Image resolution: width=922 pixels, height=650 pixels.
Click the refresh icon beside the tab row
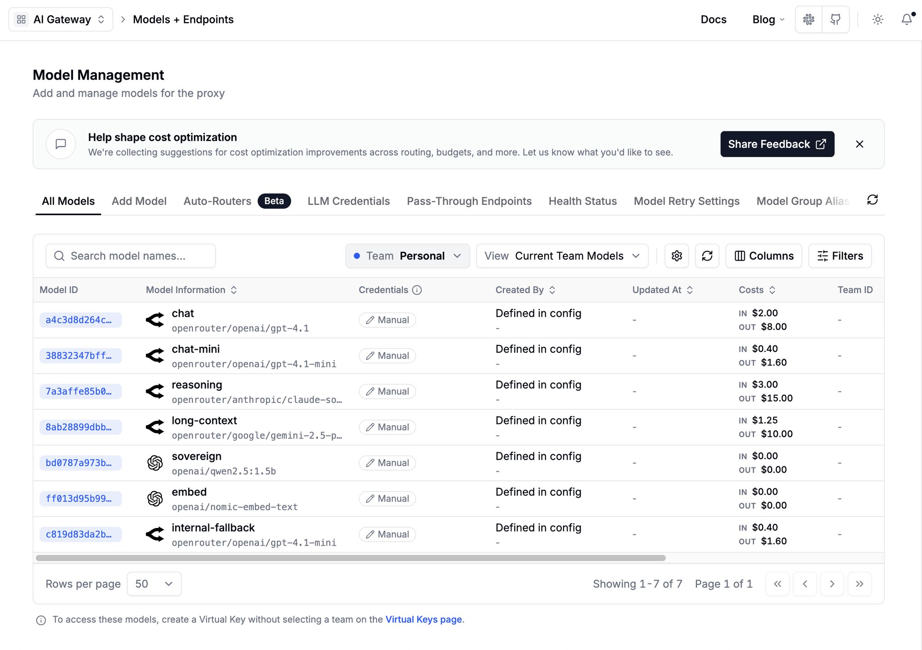click(x=872, y=200)
